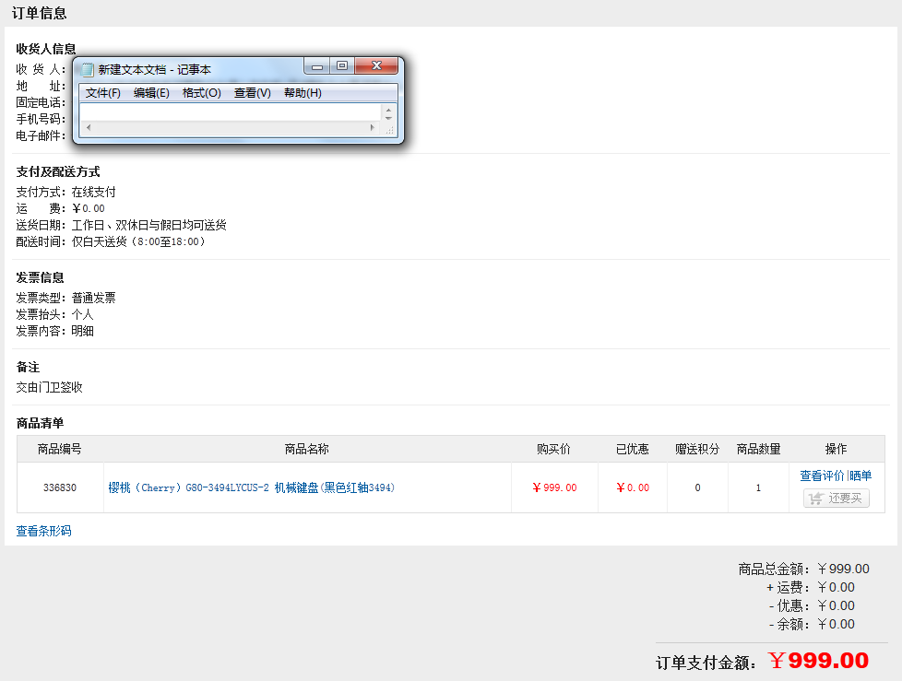The width and height of the screenshot is (902, 681).
Task: Click the 发票抬头: 个人 line
Action: pos(54,314)
